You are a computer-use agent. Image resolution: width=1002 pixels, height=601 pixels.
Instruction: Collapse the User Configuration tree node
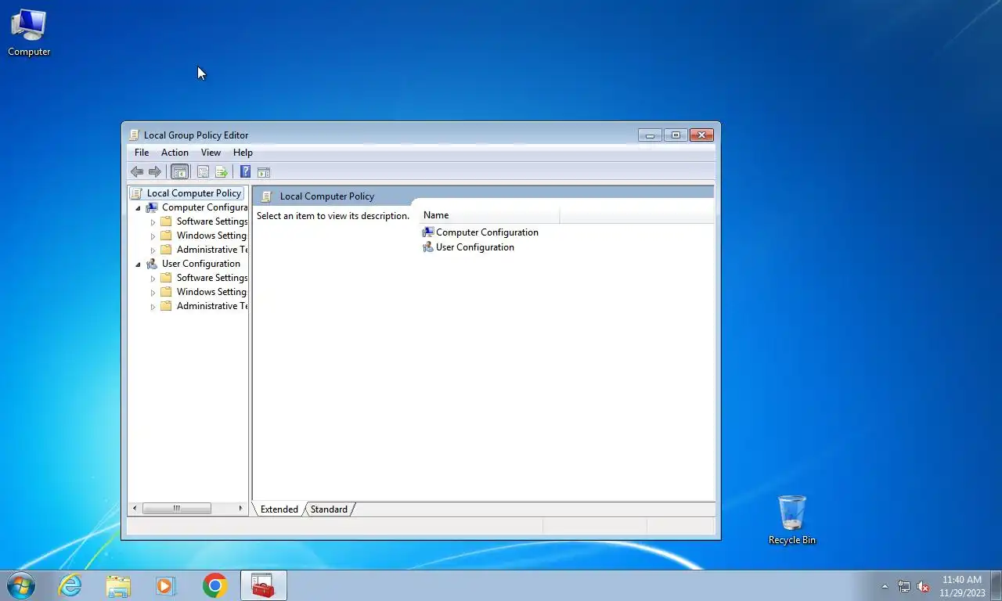pyautogui.click(x=139, y=265)
